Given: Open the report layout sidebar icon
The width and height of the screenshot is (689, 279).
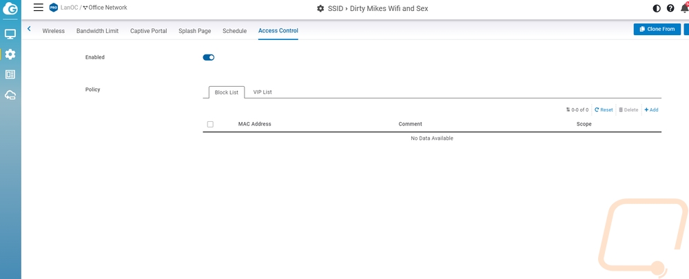Looking at the screenshot, I should [x=10, y=74].
